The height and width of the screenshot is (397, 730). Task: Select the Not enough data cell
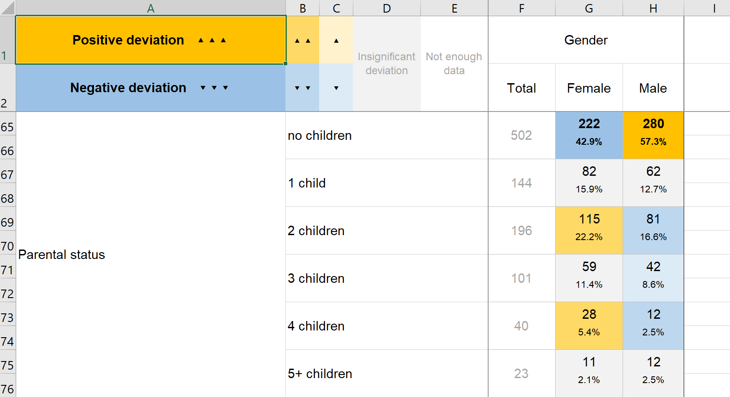coord(454,63)
